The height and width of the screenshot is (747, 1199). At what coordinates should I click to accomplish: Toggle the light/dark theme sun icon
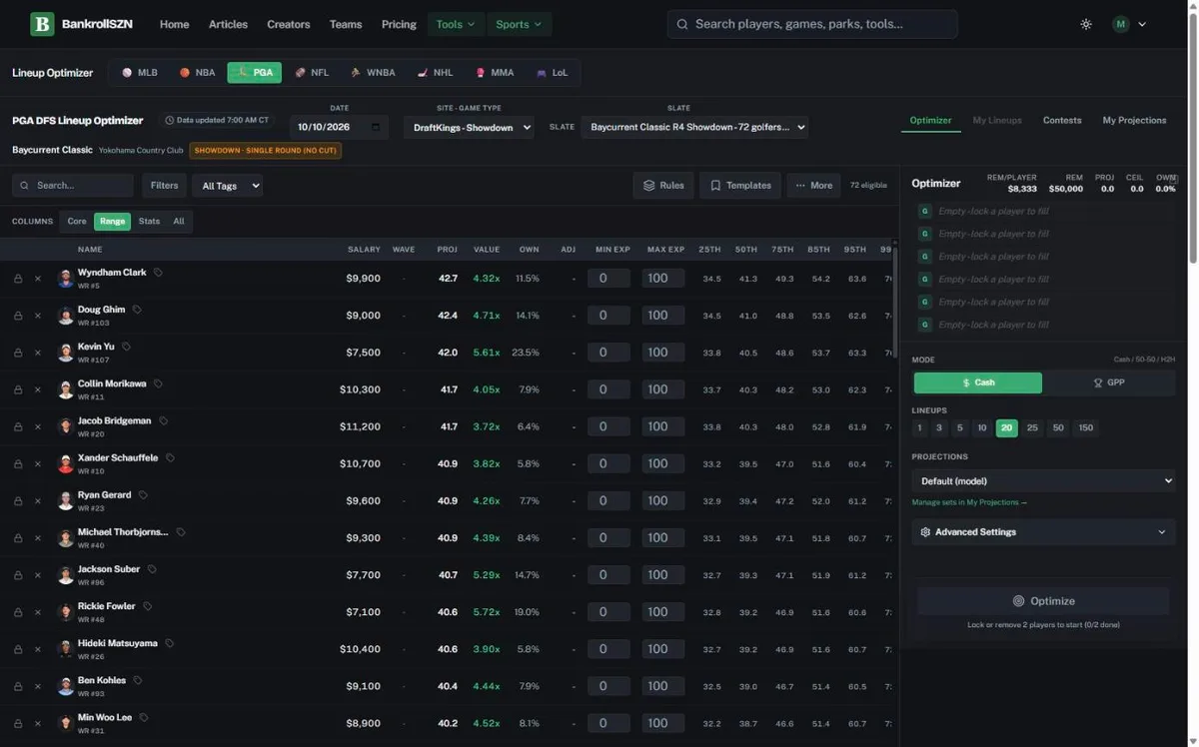point(1086,24)
